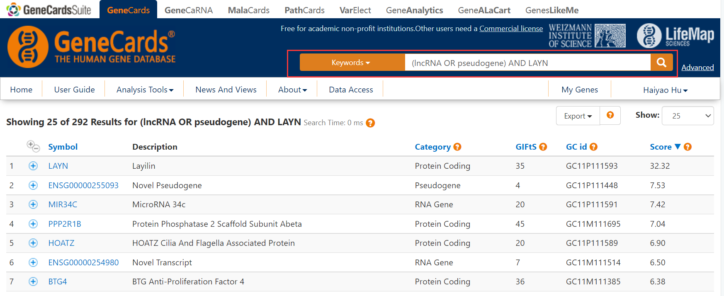The height and width of the screenshot is (296, 724).
Task: Open the PPP2R1B gene link
Action: tap(65, 224)
